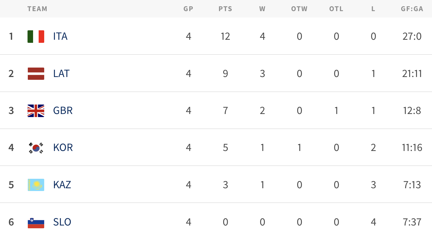This screenshot has height=238, width=432.
Task: Click the TEAM column header
Action: (37, 9)
